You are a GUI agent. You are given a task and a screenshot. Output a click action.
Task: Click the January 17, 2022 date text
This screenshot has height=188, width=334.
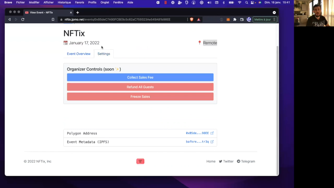(x=84, y=43)
